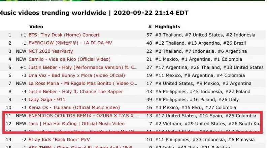The height and width of the screenshot is (148, 269).
Task: Click the NEW label beside Camilo's video
Action: [x=21, y=59]
